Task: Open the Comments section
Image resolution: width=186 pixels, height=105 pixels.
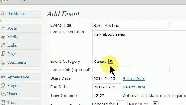Action: click(x=17, y=62)
